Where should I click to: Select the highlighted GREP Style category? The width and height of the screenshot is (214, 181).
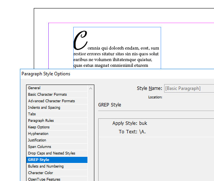click(57, 160)
